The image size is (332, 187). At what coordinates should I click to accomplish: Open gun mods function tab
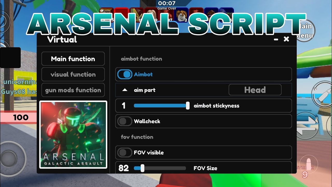(73, 90)
